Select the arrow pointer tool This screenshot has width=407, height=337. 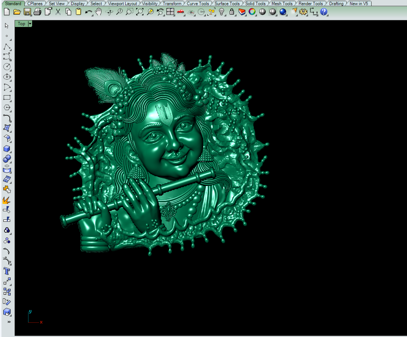[7, 26]
